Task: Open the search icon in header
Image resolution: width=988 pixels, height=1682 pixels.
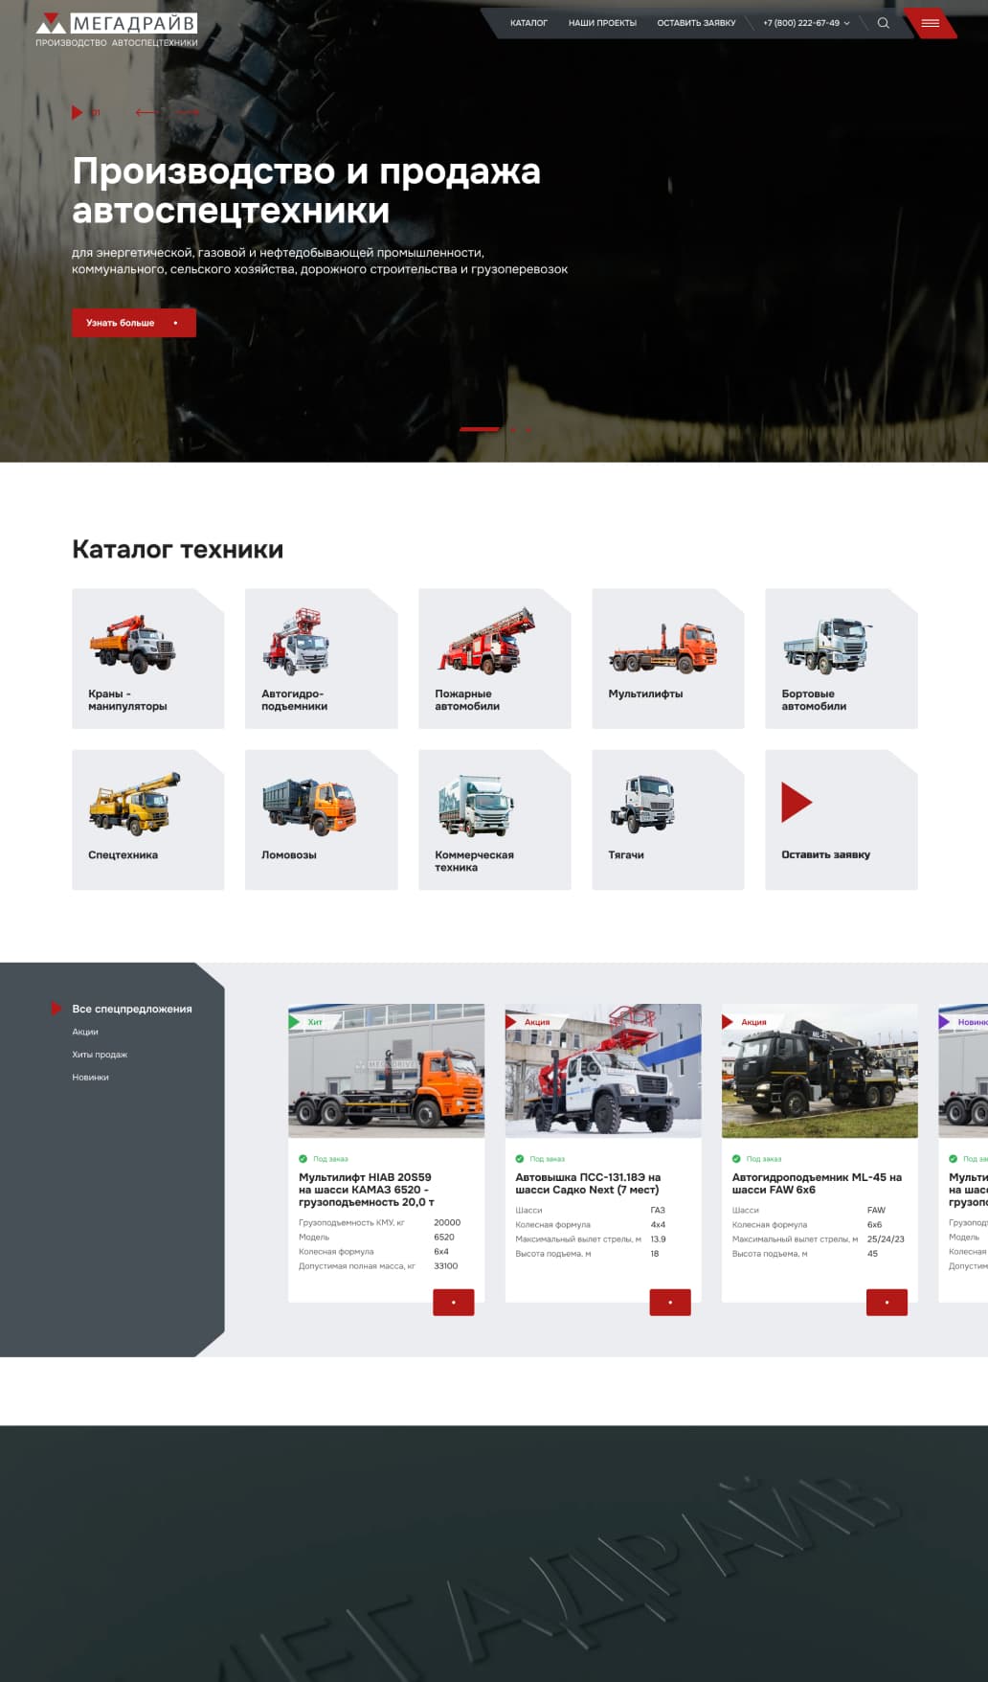Action: point(883,23)
